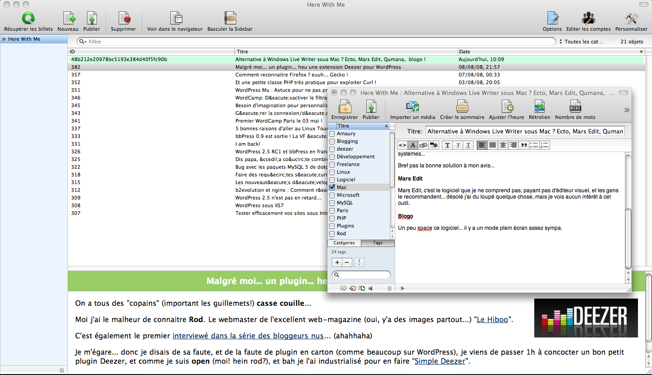Apply underline formatting with the underlined T
Viewport: 652px width, 375px height.
tap(468, 145)
